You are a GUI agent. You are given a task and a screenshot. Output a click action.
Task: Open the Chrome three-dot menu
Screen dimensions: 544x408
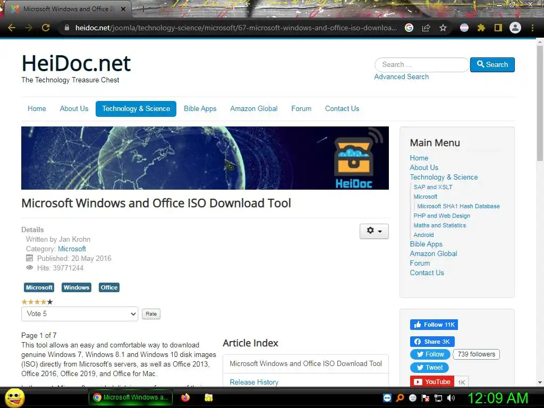click(532, 28)
